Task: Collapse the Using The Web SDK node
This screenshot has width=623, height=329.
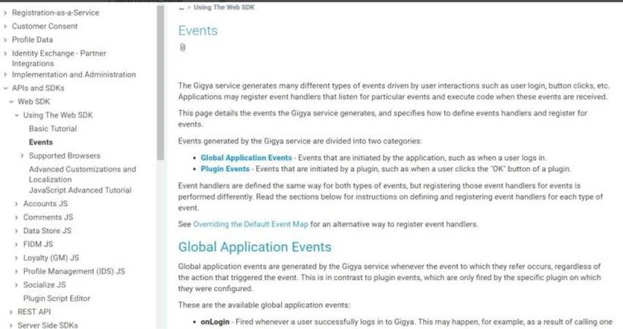Action: [17, 115]
